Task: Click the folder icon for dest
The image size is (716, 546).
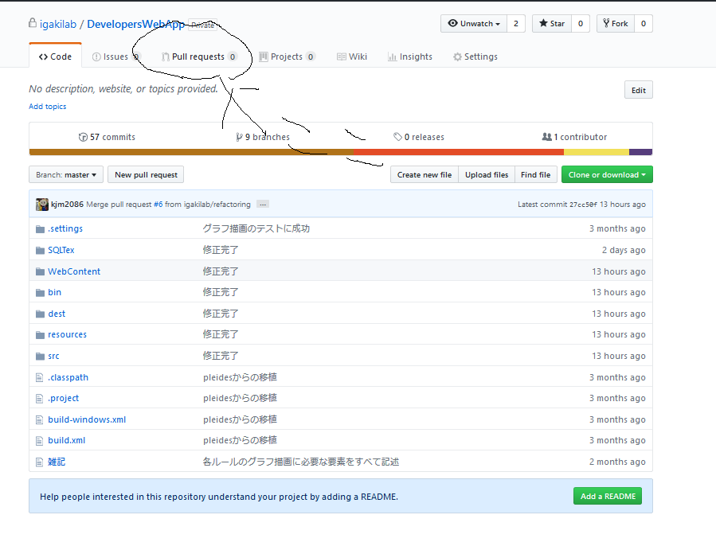Action: point(40,314)
